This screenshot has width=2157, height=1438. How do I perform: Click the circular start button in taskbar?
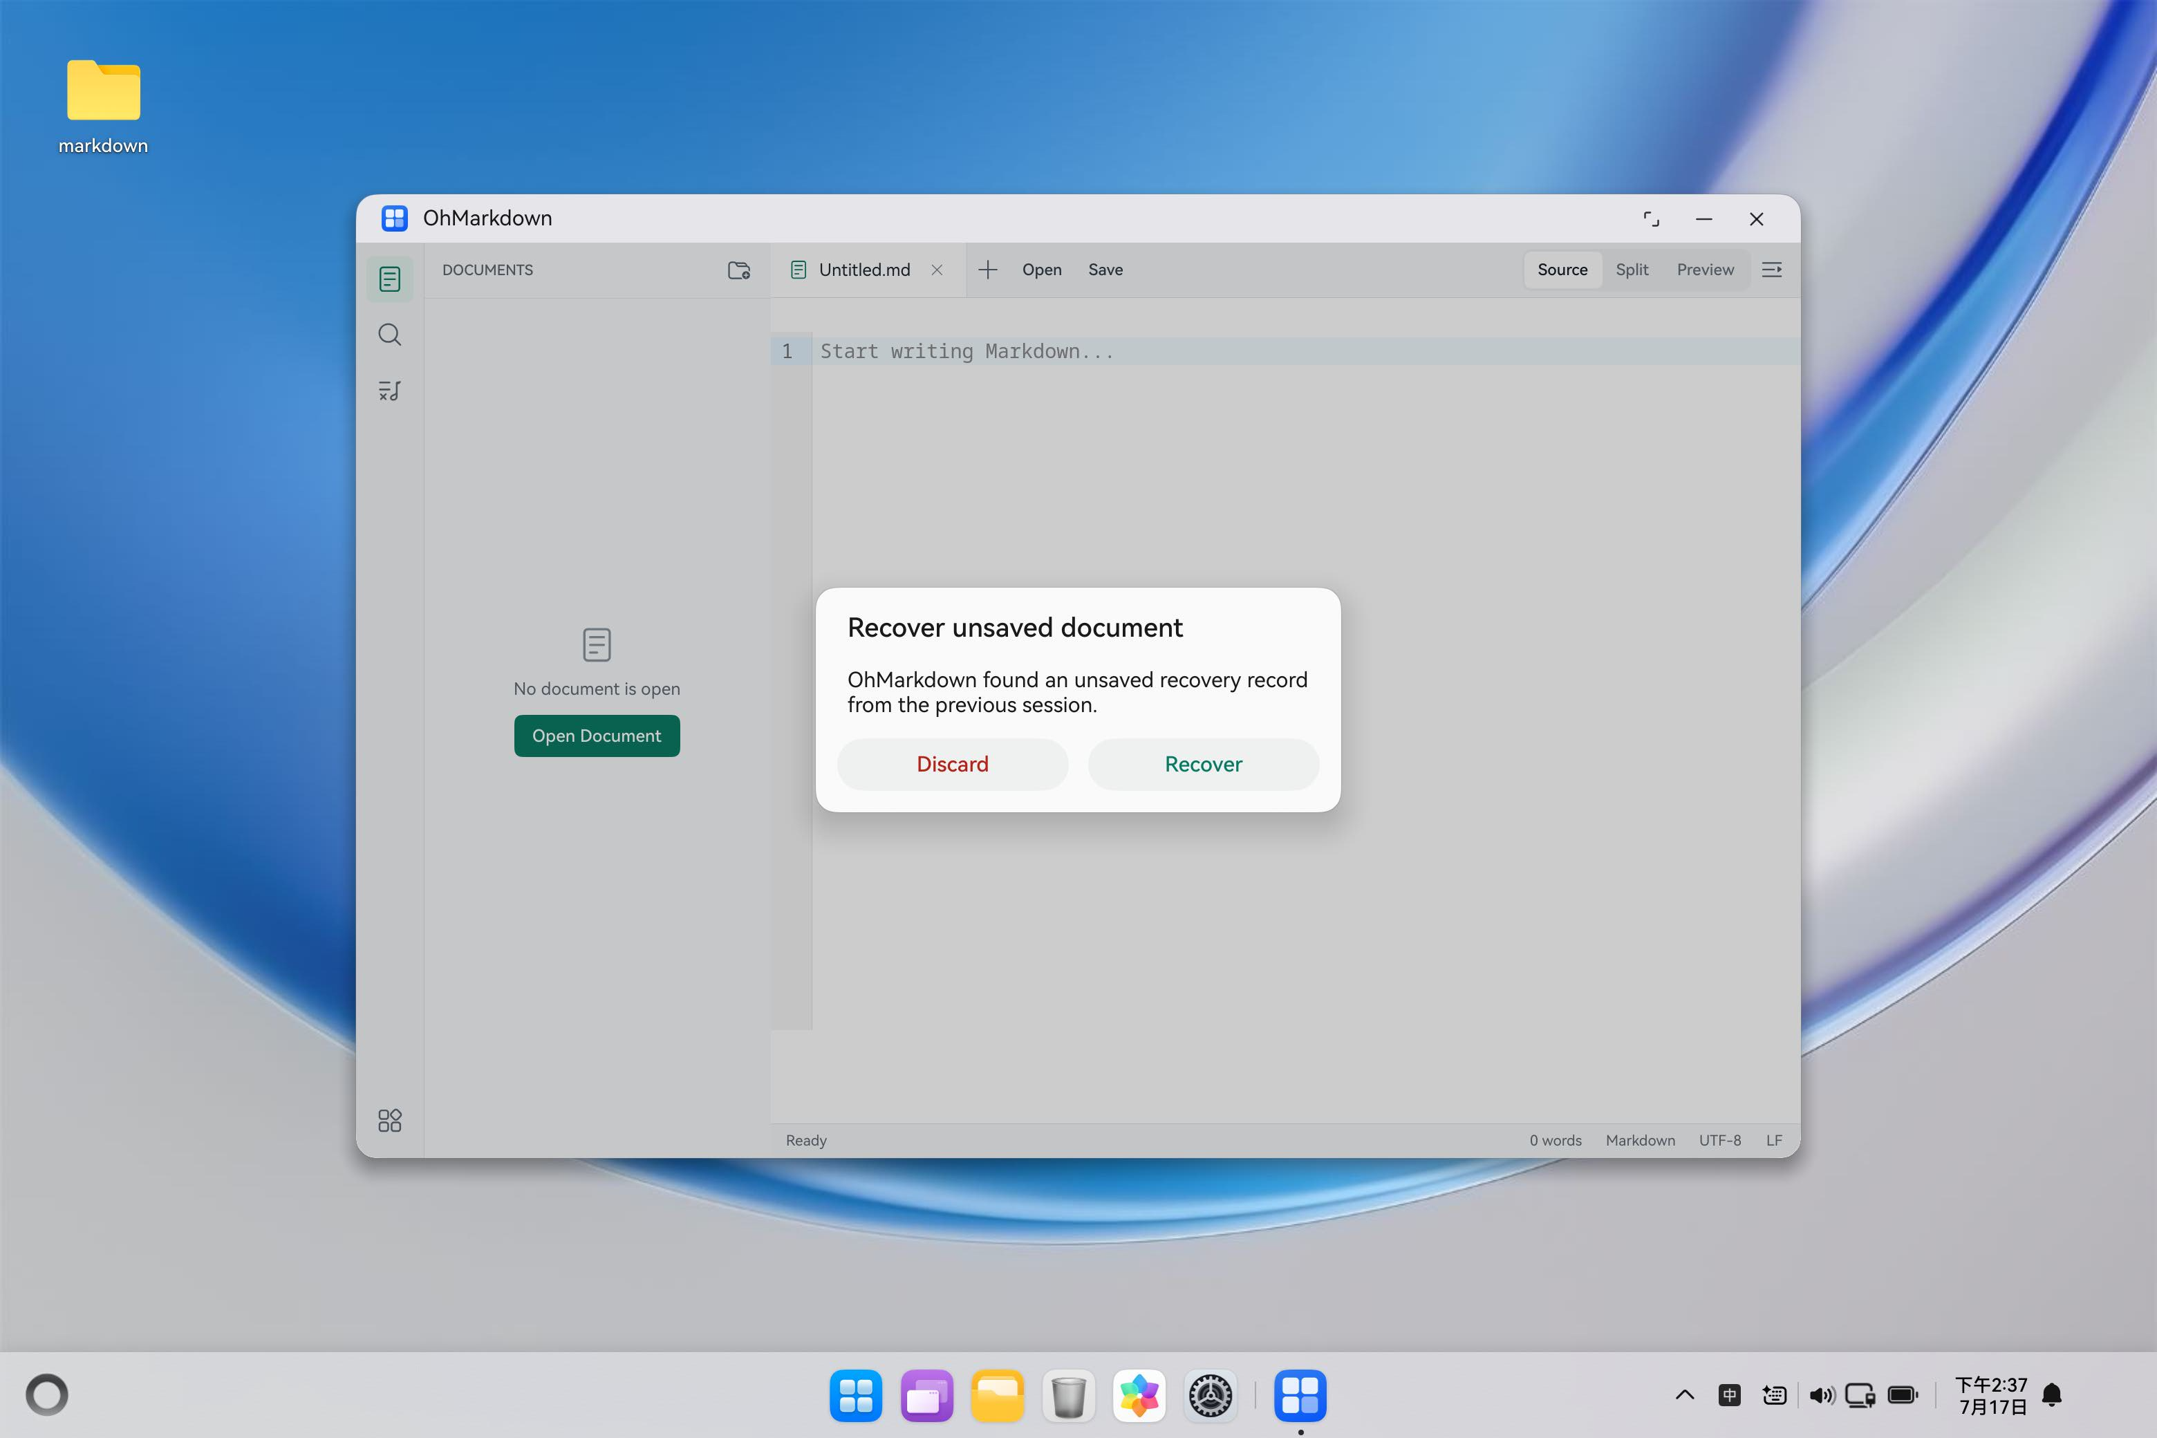47,1395
